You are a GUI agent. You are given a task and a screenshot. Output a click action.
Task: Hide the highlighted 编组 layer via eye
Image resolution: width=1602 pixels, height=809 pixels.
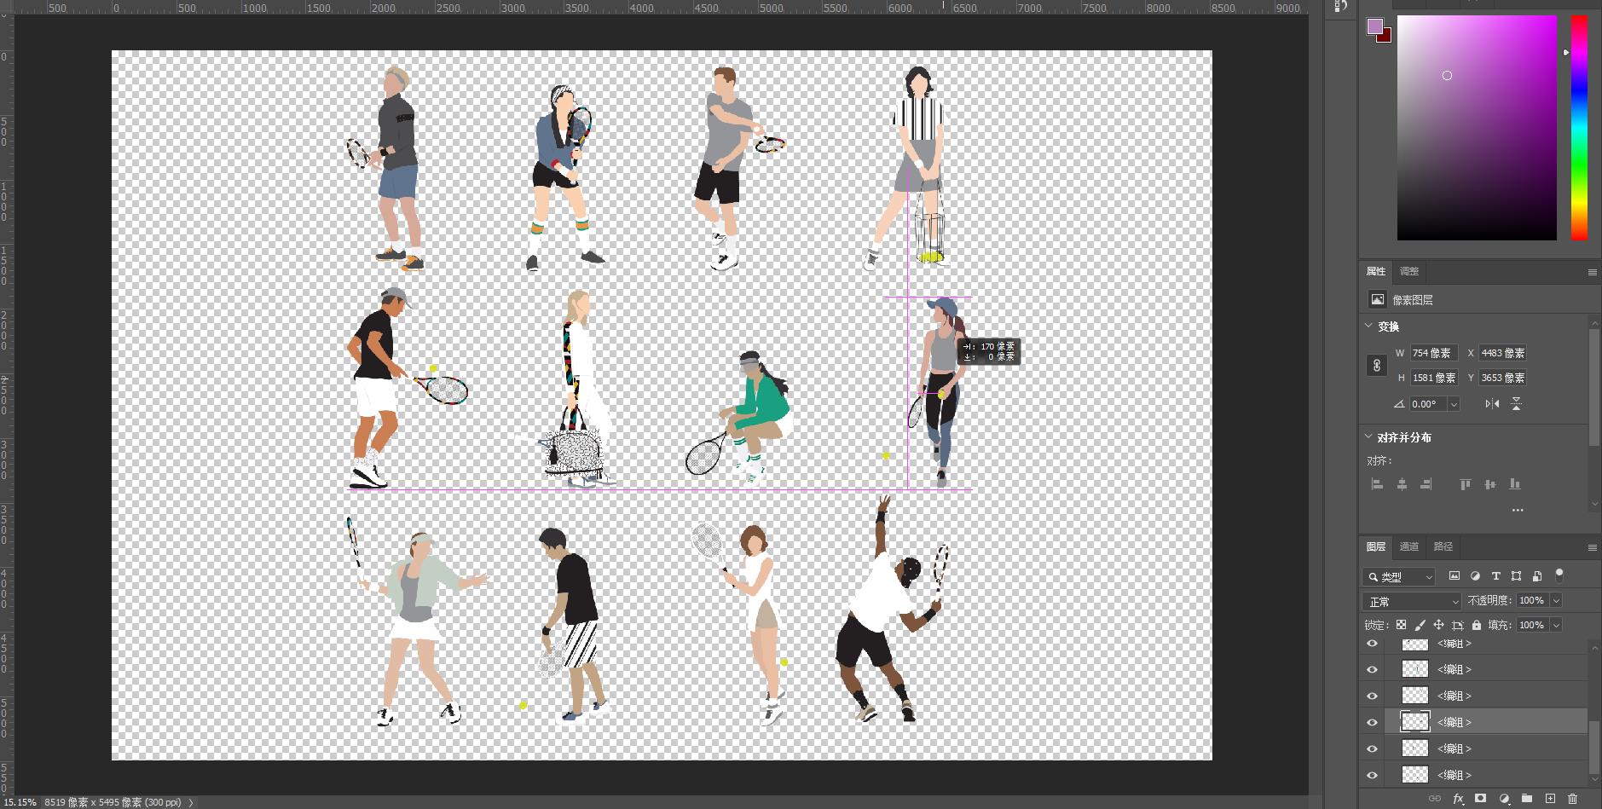click(x=1372, y=722)
